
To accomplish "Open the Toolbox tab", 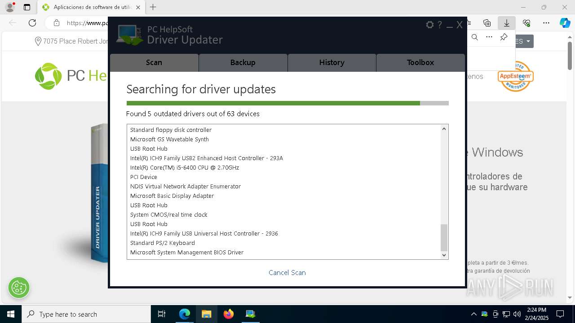I will pyautogui.click(x=420, y=62).
